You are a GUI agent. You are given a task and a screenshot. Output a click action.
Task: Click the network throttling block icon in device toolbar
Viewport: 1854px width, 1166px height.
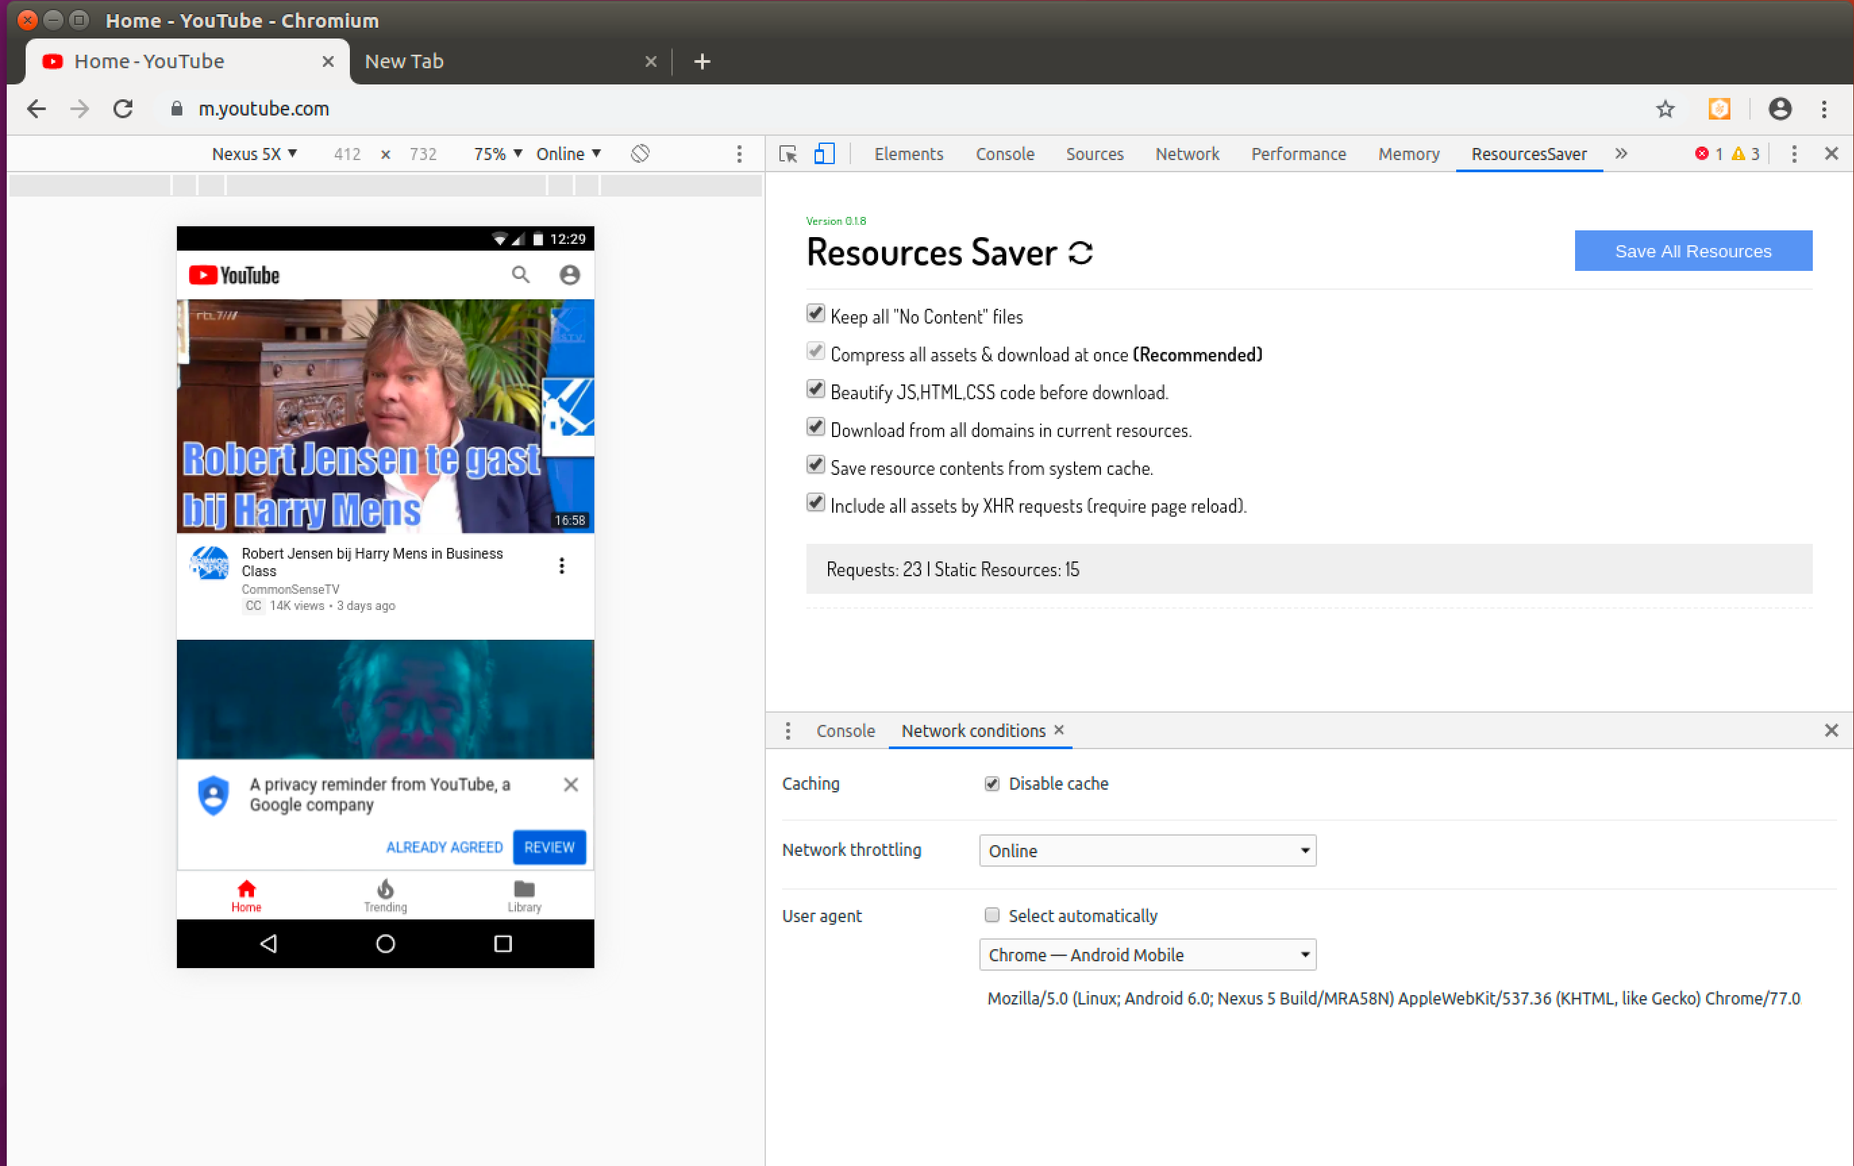[639, 153]
